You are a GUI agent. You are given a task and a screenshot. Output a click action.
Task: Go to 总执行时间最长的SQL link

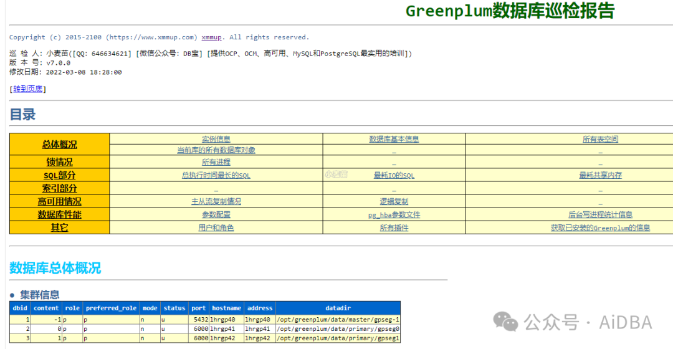(216, 175)
